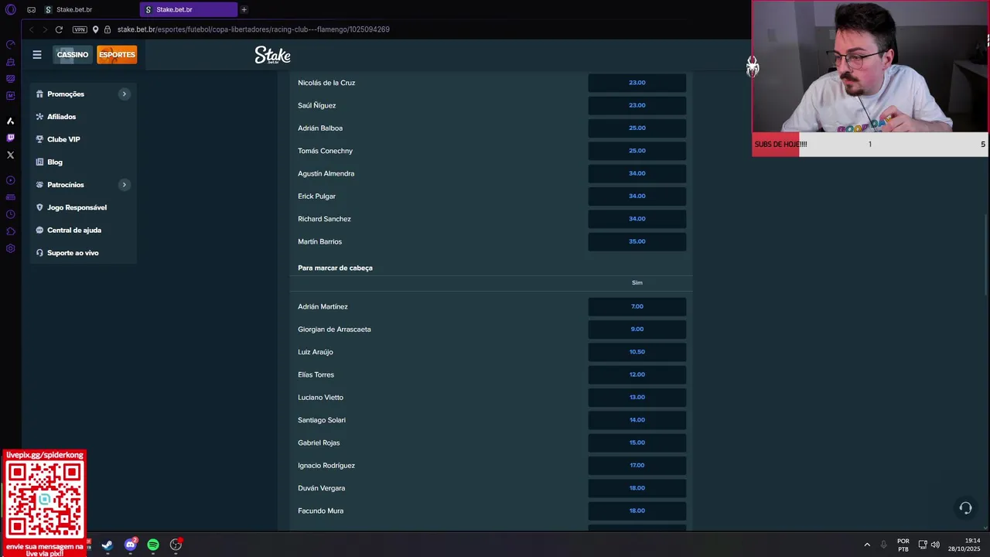Open Jogo Responsável page

(77, 207)
